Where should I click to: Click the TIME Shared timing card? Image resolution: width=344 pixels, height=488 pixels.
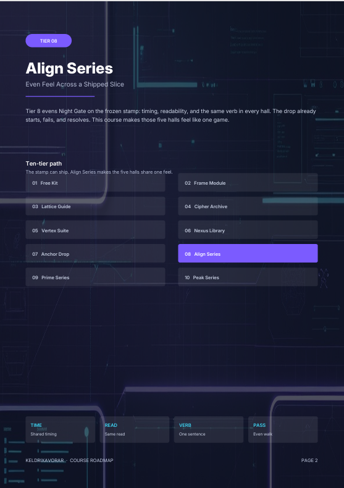pos(61,429)
